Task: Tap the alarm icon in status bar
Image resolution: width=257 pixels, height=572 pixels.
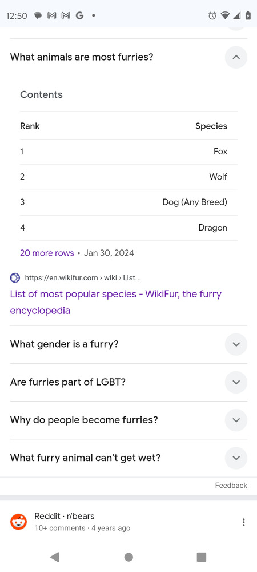Action: click(212, 15)
